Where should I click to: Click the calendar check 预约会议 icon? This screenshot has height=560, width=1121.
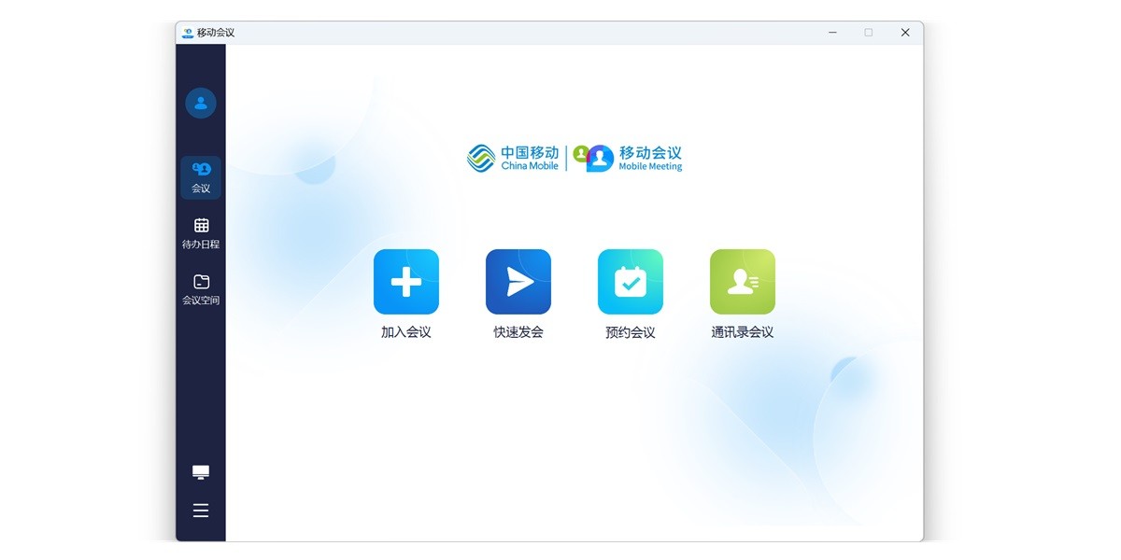631,282
